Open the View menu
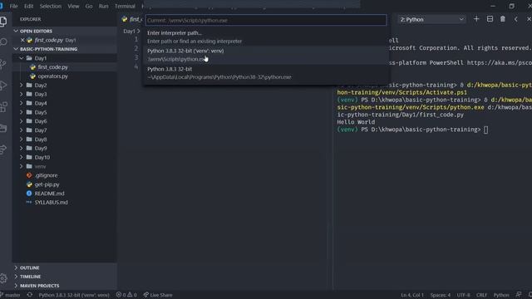532x299 pixels. point(73,6)
